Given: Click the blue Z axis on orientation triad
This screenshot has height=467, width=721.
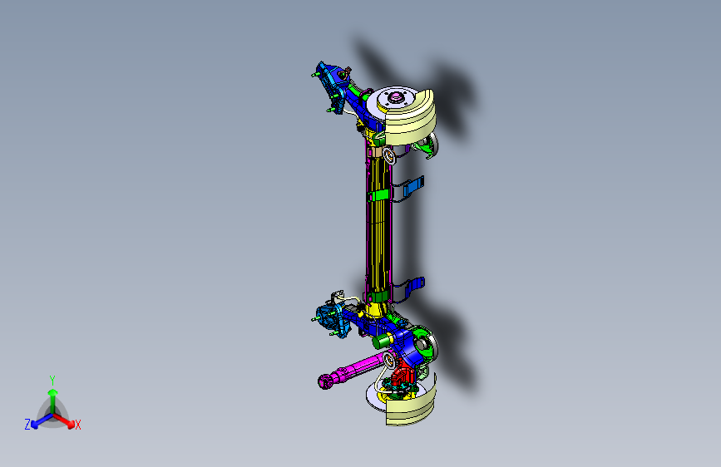Looking at the screenshot, I should pyautogui.click(x=41, y=421).
